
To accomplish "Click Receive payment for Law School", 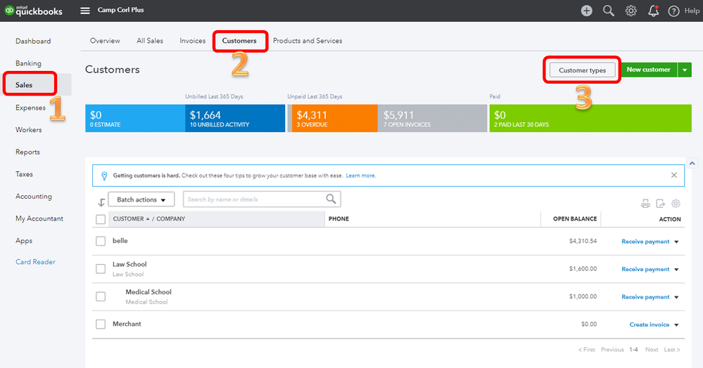I will click(645, 270).
